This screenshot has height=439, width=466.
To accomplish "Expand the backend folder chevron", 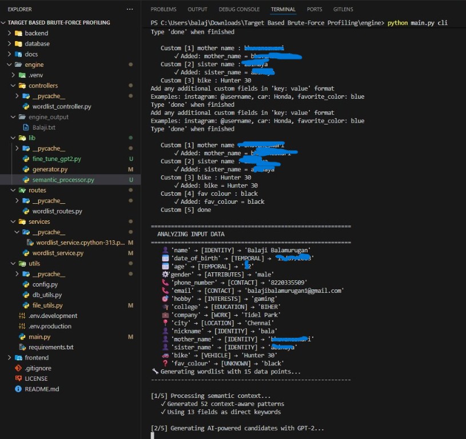I will (9, 33).
